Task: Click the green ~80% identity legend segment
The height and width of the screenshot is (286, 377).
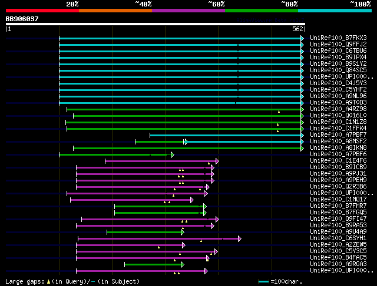Action: (262, 11)
